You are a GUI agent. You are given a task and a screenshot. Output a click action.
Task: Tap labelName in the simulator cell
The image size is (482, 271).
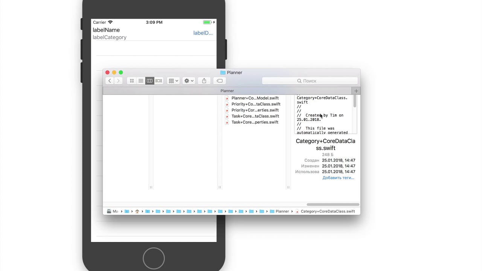106,30
